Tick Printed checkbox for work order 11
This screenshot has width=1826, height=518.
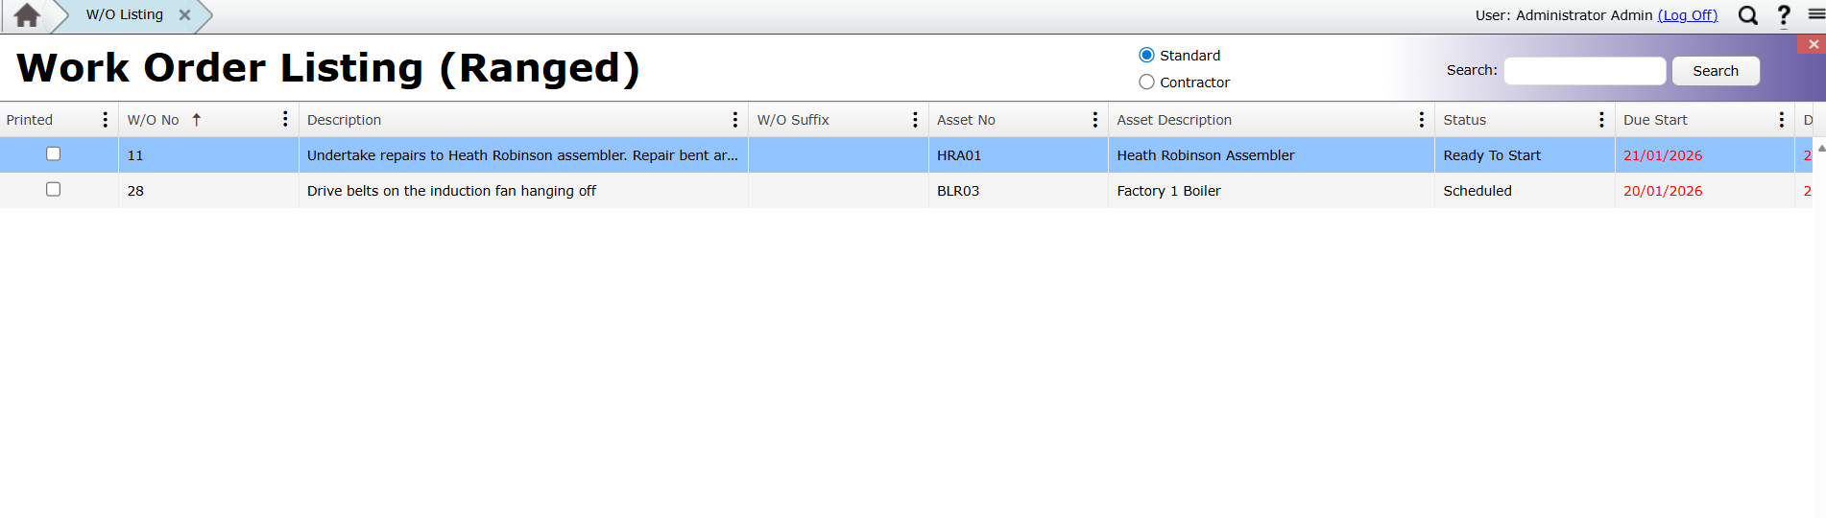tap(54, 154)
